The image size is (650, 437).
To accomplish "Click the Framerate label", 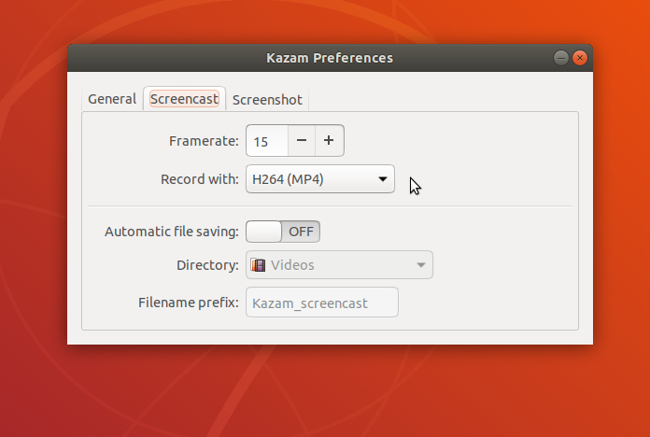I will [204, 141].
